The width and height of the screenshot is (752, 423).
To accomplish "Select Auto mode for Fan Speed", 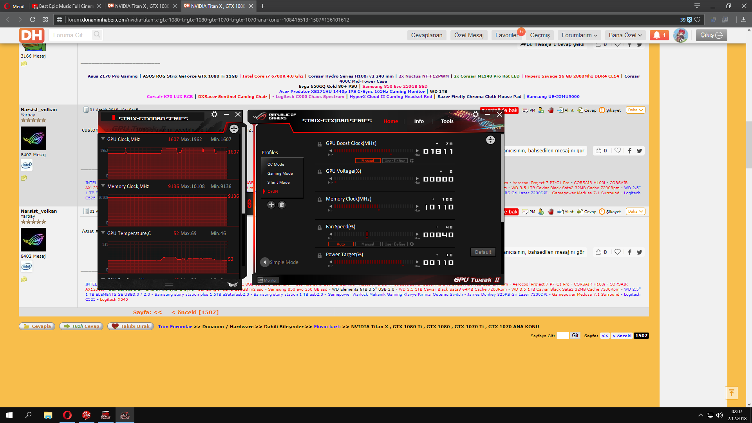I will [341, 244].
